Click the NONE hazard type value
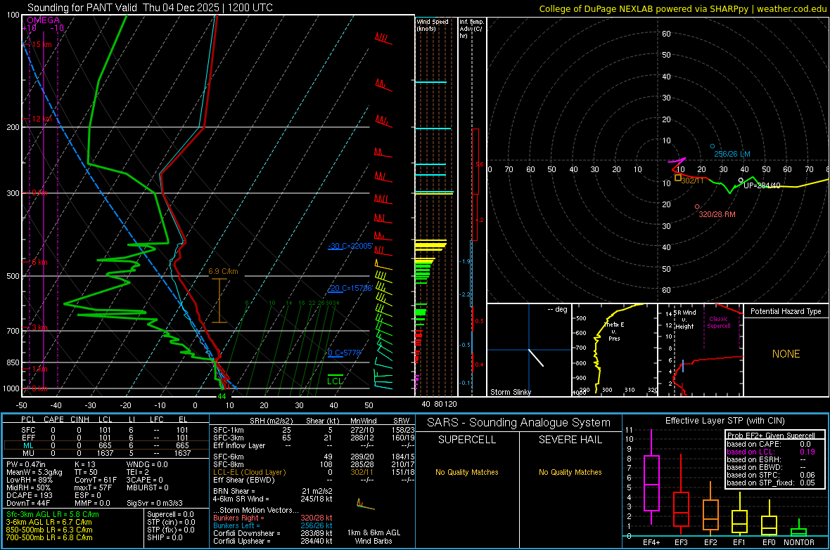The height and width of the screenshot is (550, 830). pyautogui.click(x=786, y=354)
